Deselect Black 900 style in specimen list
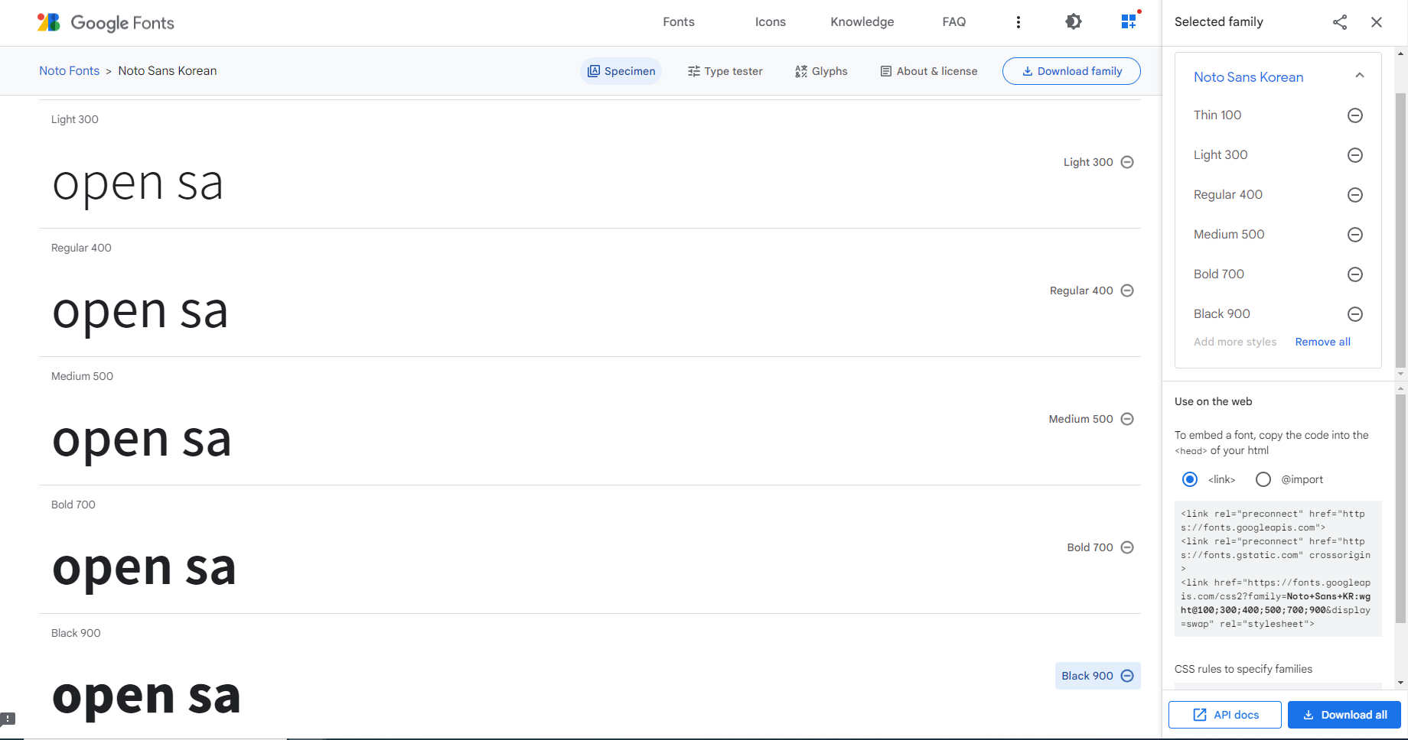The width and height of the screenshot is (1408, 740). [x=1097, y=676]
